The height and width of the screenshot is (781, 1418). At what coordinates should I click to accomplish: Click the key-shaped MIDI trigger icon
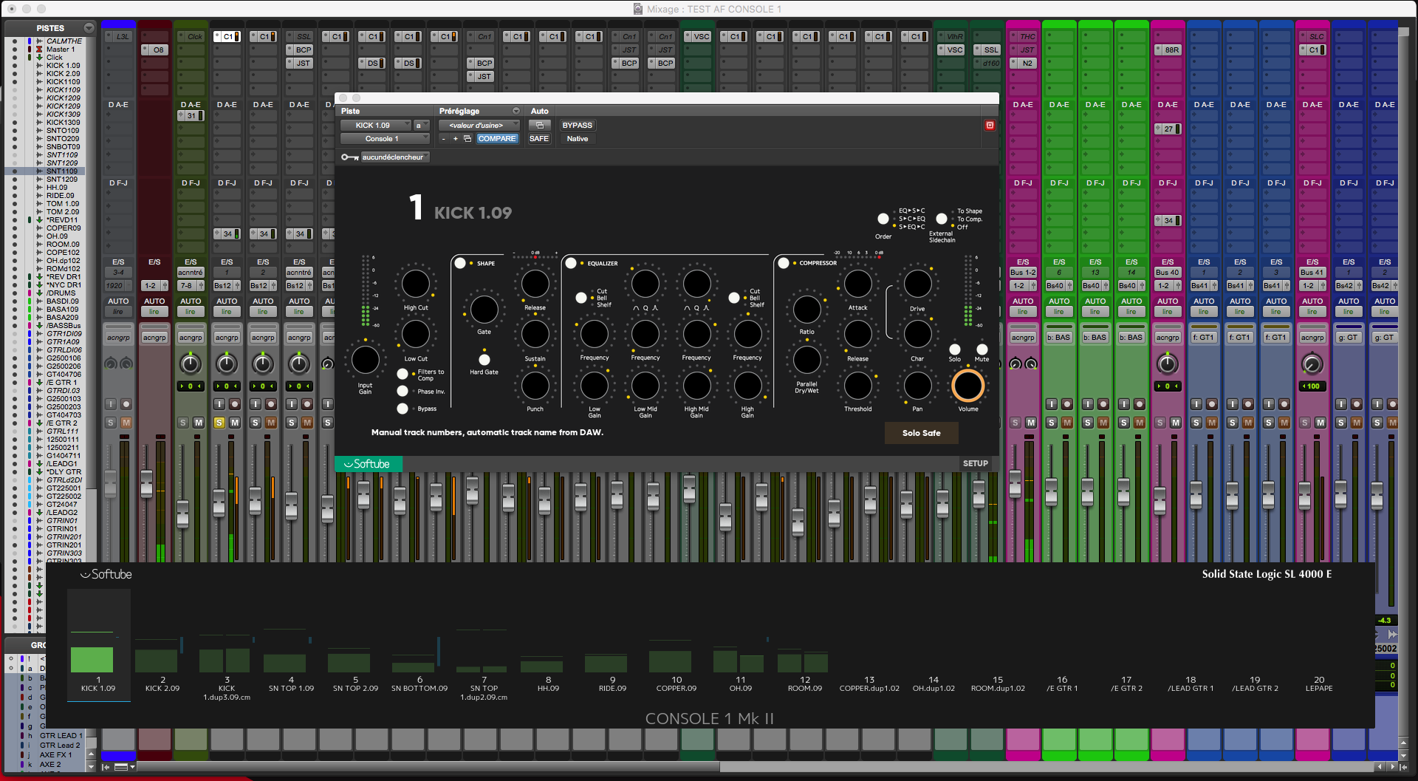[349, 157]
